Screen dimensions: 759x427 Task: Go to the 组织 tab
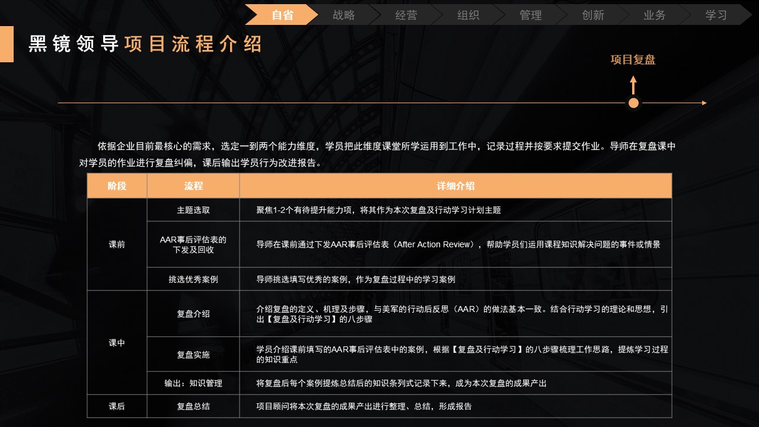(468, 15)
